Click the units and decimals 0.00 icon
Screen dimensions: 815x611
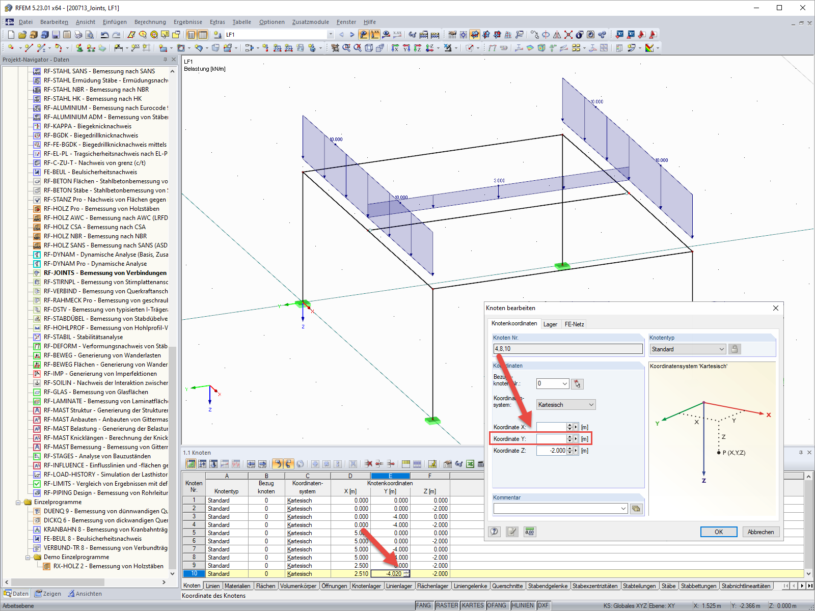(x=530, y=532)
